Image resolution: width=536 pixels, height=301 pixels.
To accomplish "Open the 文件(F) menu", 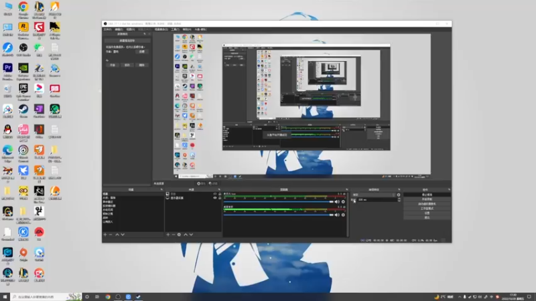I will point(107,29).
